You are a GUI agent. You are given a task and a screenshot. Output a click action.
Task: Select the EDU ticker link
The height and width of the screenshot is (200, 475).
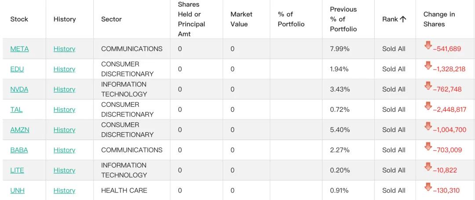[17, 69]
